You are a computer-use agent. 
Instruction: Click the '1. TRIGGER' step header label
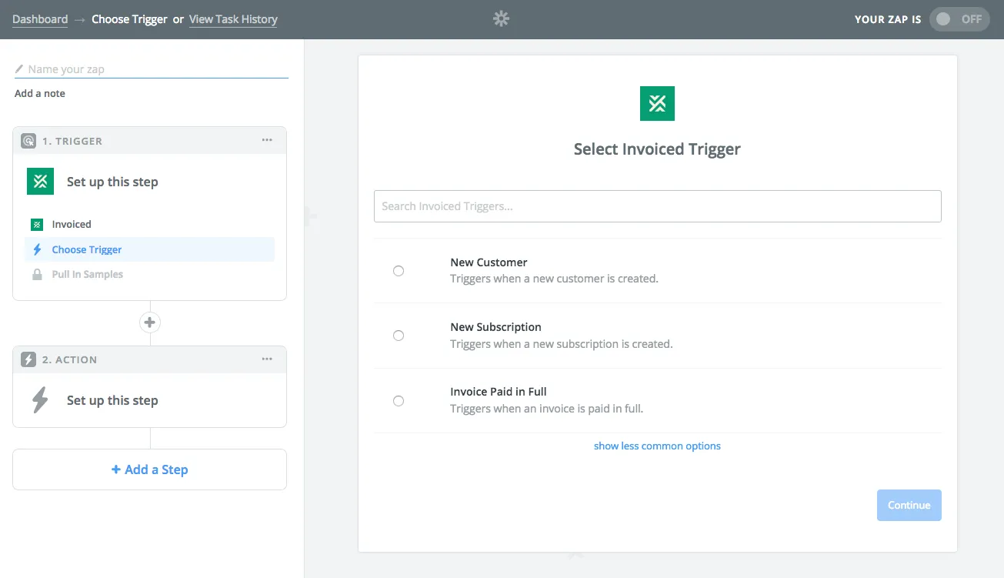pyautogui.click(x=72, y=141)
